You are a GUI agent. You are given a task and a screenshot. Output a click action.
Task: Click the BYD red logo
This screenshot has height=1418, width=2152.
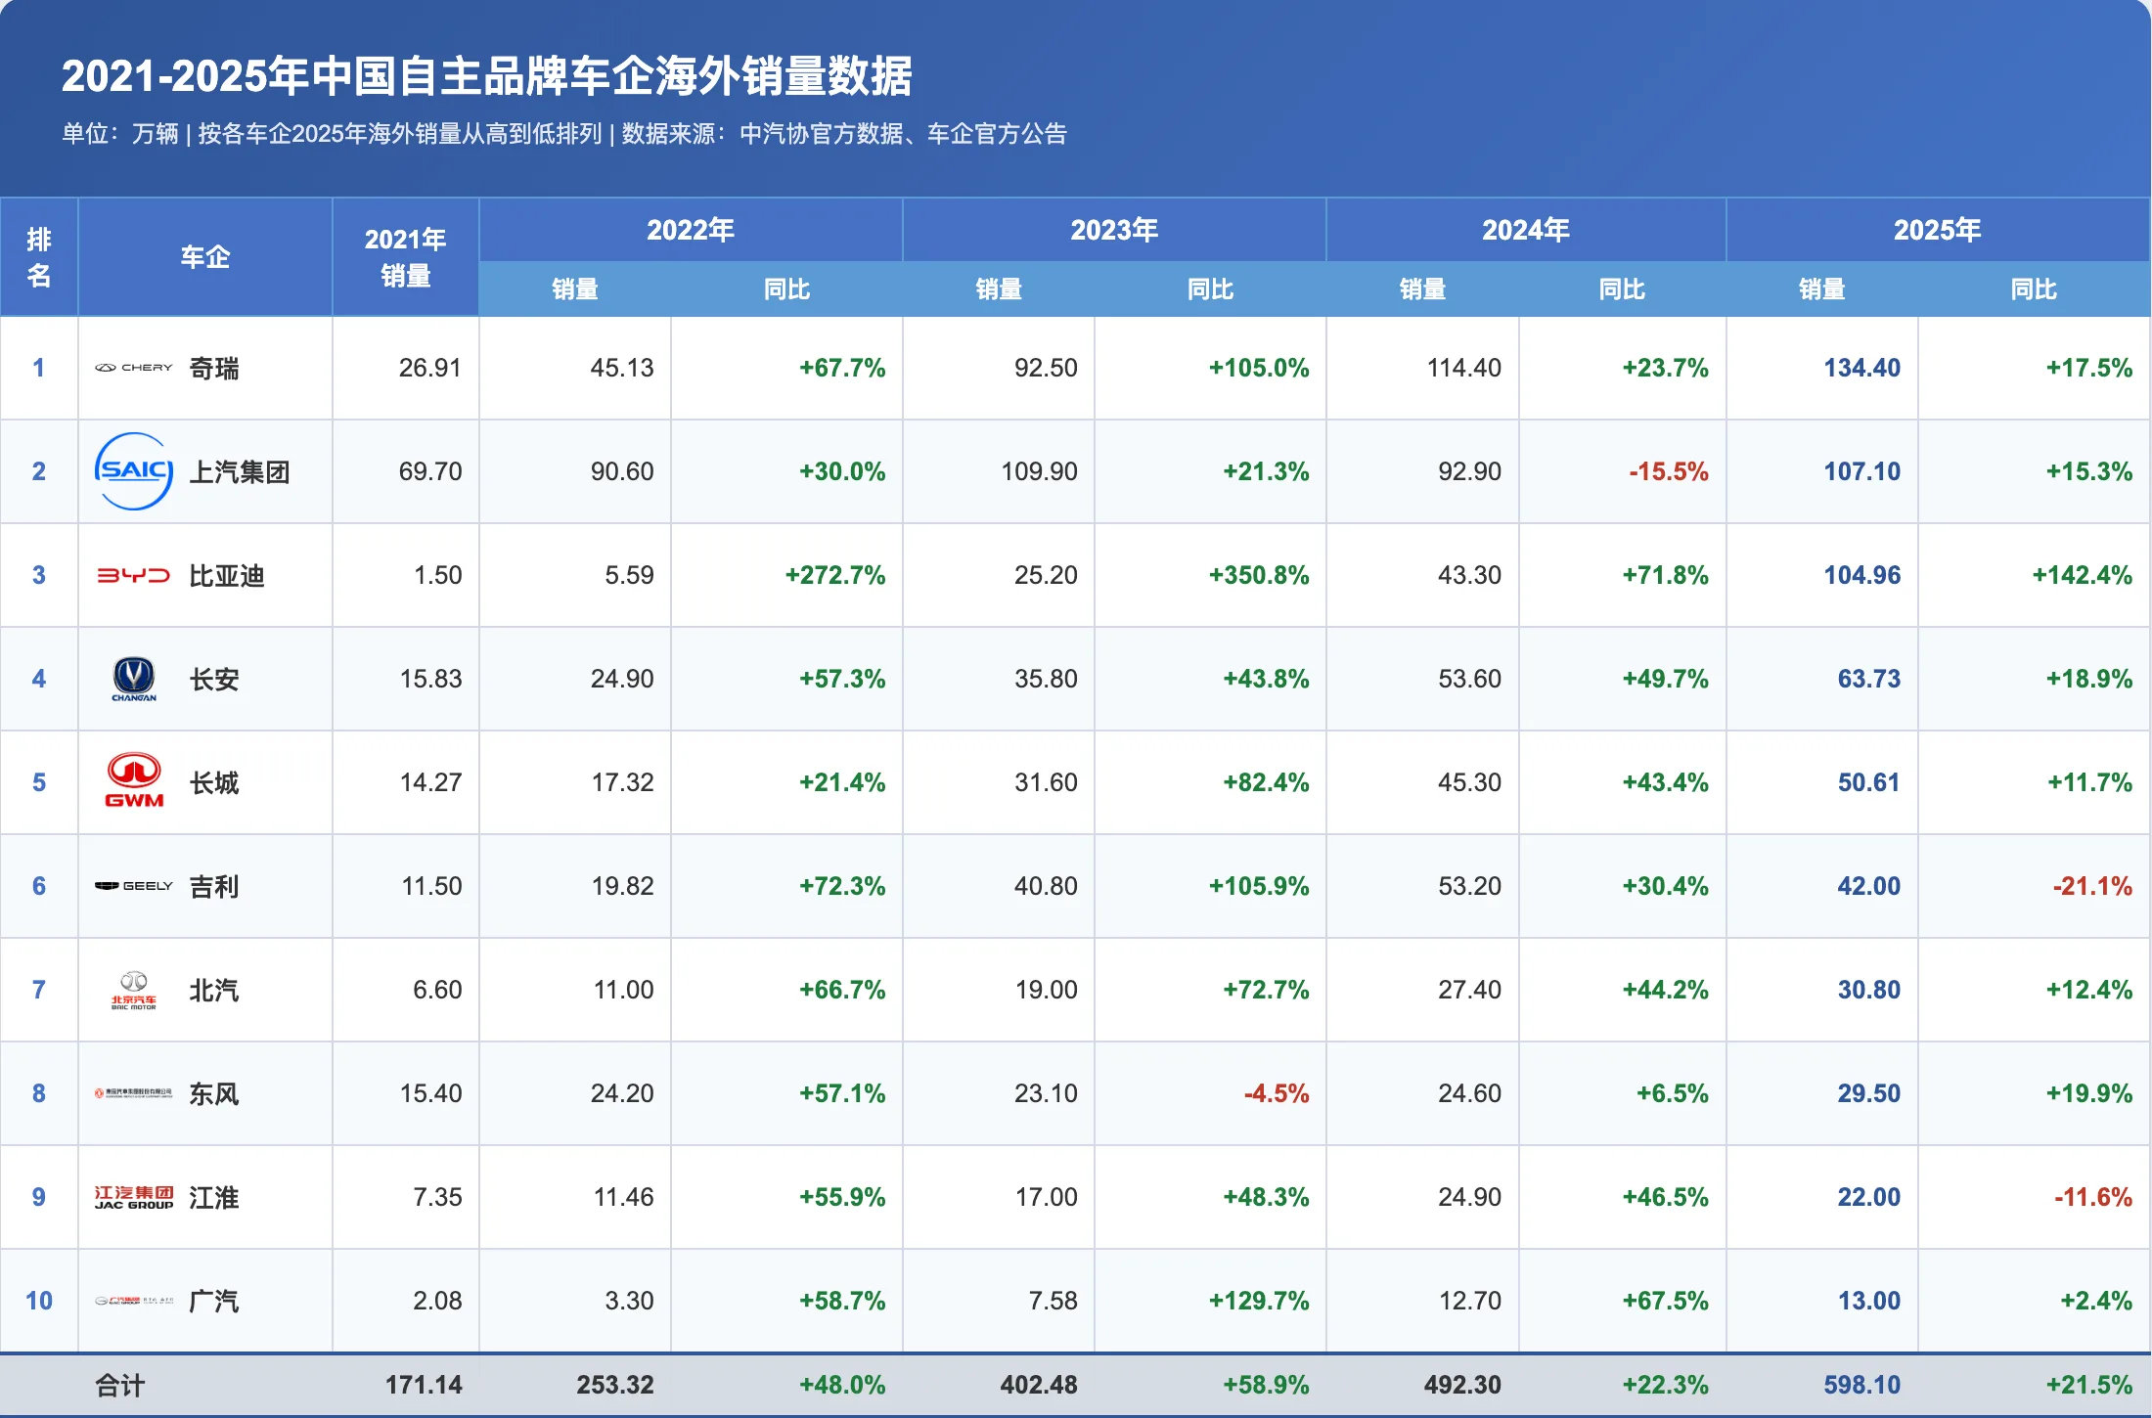coord(134,575)
